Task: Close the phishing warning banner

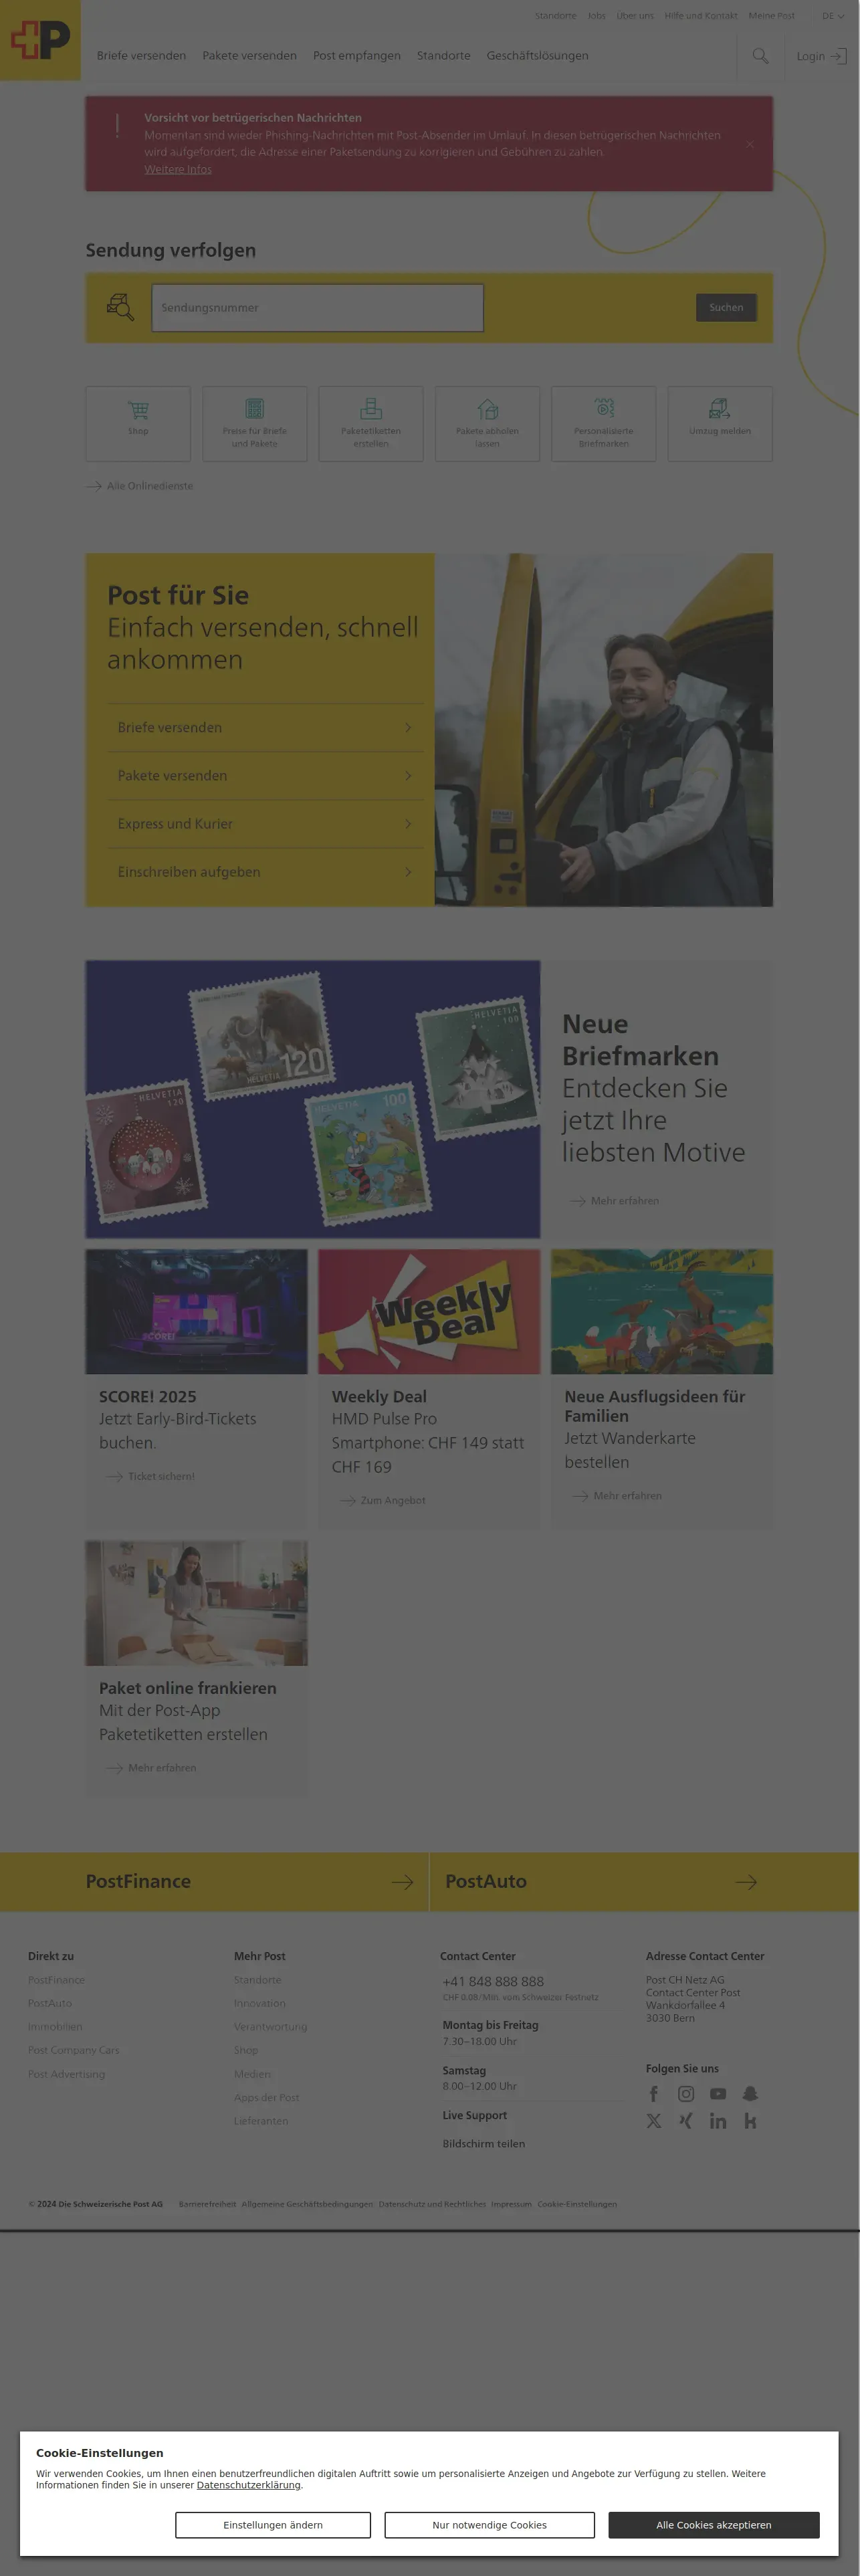Action: point(750,144)
